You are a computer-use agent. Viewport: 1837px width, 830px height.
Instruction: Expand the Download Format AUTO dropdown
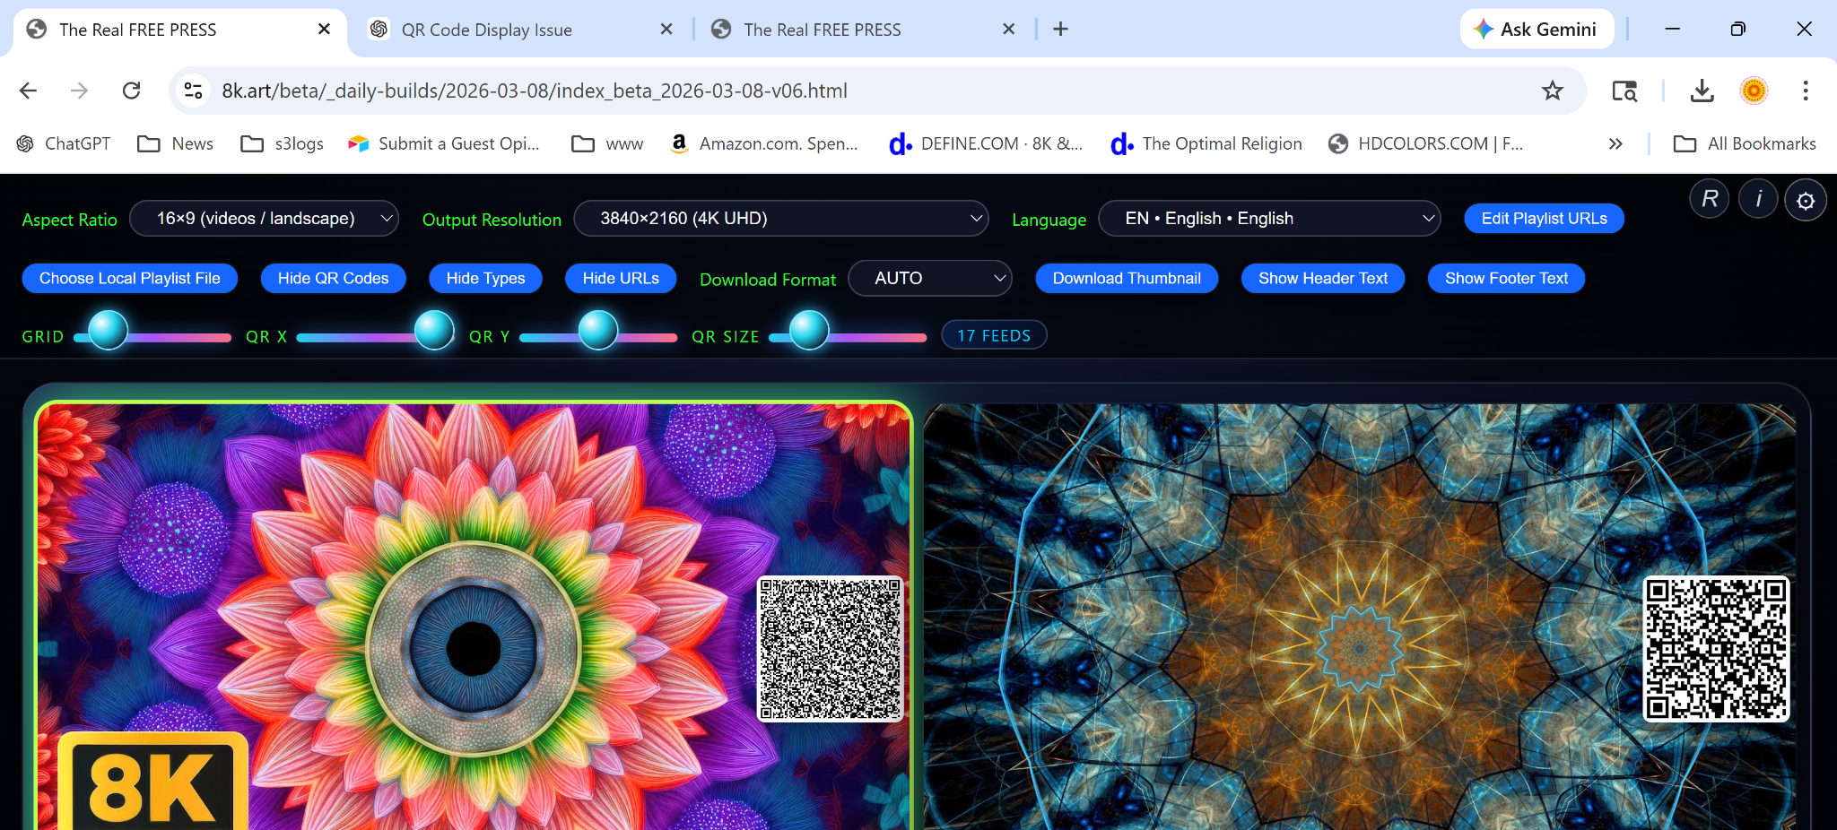930,279
